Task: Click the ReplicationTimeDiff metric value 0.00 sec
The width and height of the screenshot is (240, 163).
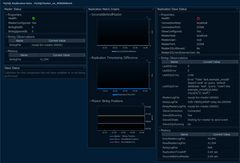Action: tap(213, 152)
